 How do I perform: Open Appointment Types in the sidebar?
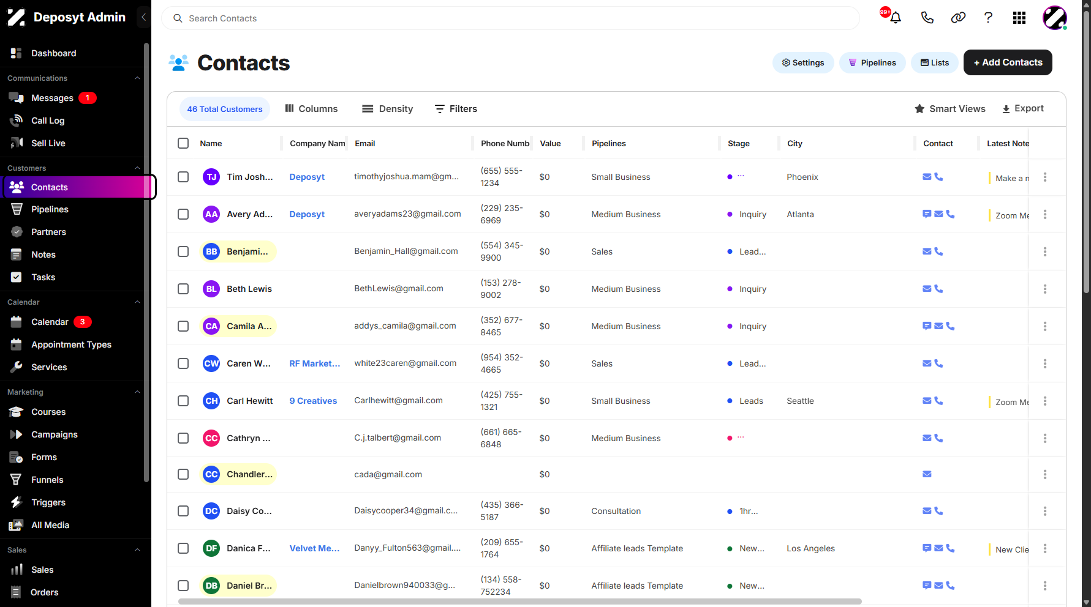pyautogui.click(x=73, y=344)
